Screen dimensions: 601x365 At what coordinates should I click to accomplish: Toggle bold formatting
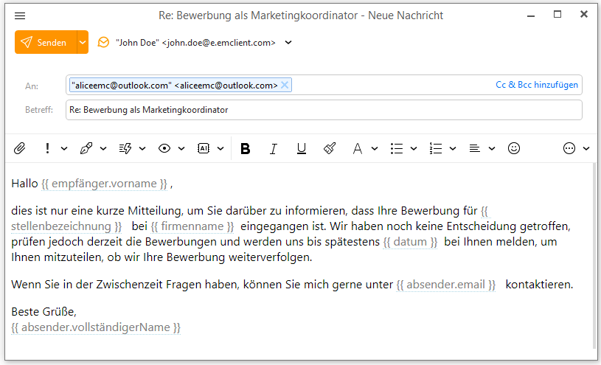246,148
